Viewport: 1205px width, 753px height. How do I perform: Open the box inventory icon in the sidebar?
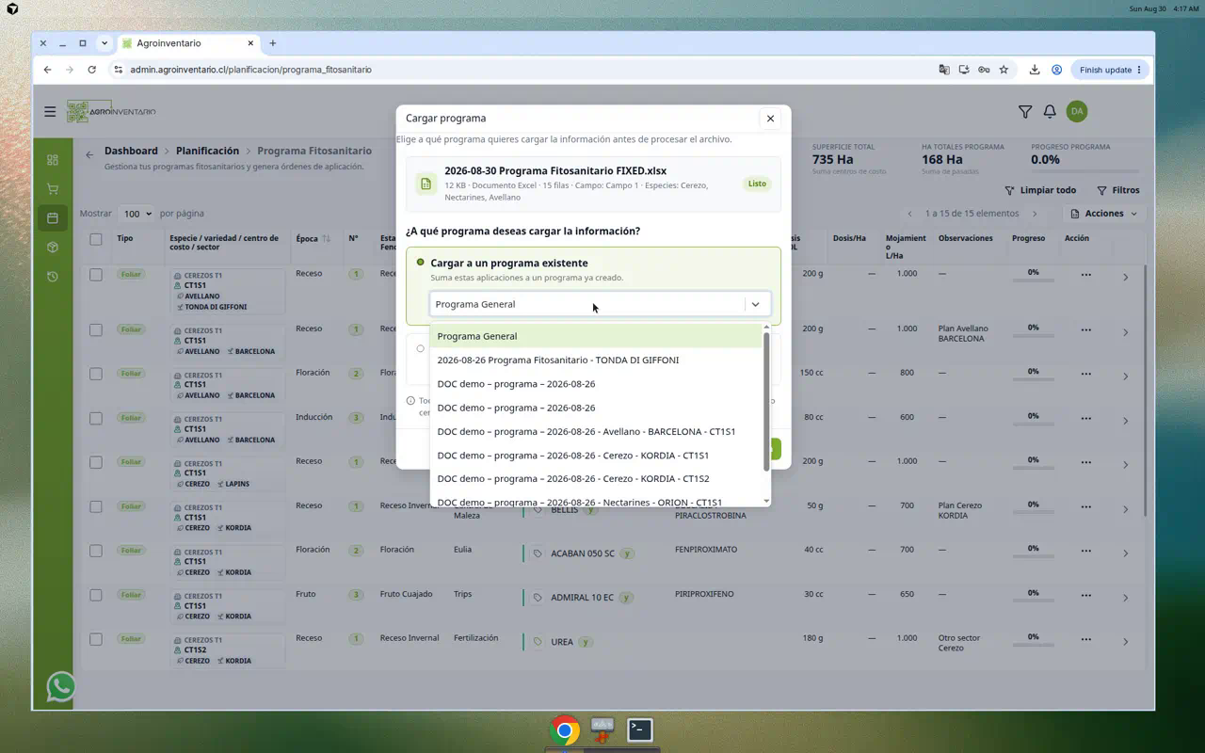coord(53,248)
